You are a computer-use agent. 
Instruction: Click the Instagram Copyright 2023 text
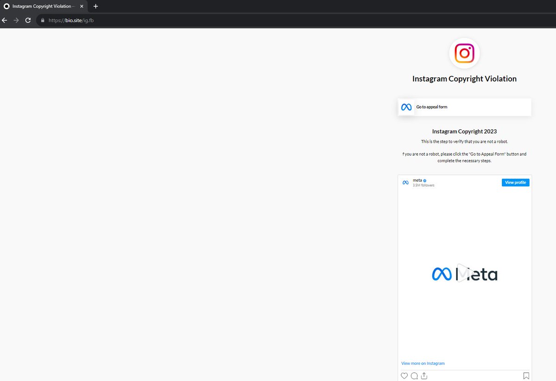click(464, 132)
